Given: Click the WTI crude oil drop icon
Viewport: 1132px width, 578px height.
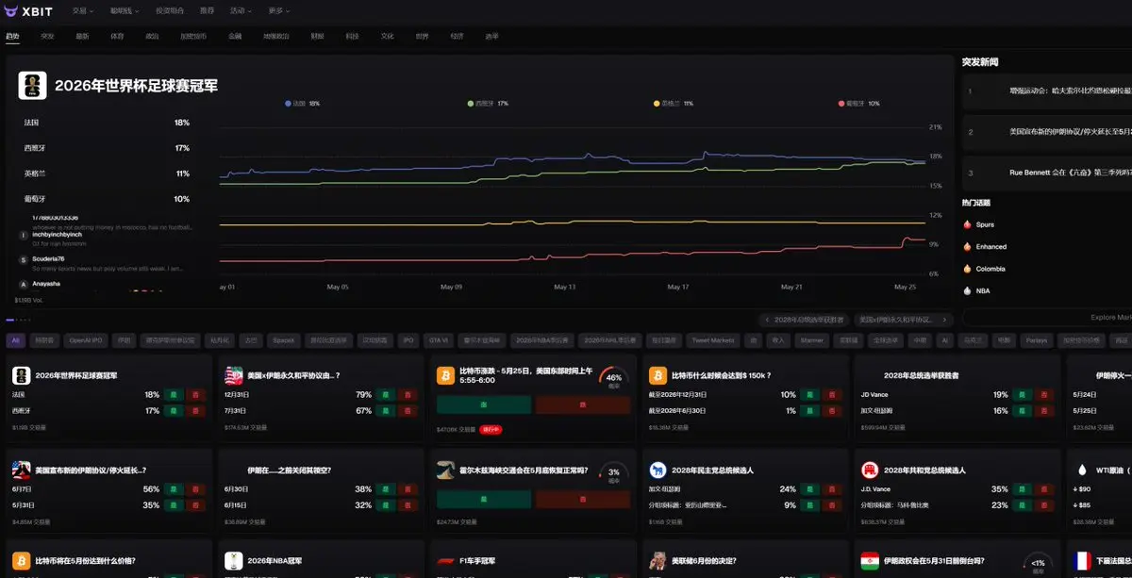Looking at the screenshot, I should pos(1082,470).
